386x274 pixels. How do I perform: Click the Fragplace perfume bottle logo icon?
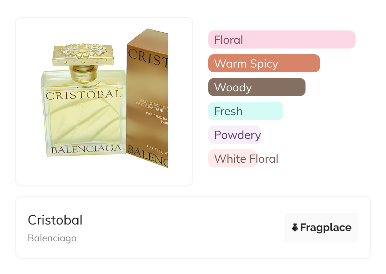[295, 227]
